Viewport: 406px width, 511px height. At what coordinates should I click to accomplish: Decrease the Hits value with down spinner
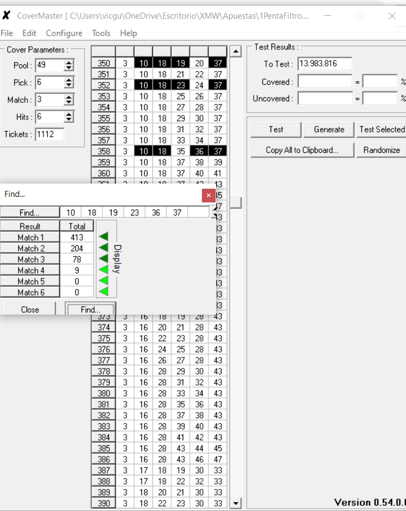pos(69,120)
